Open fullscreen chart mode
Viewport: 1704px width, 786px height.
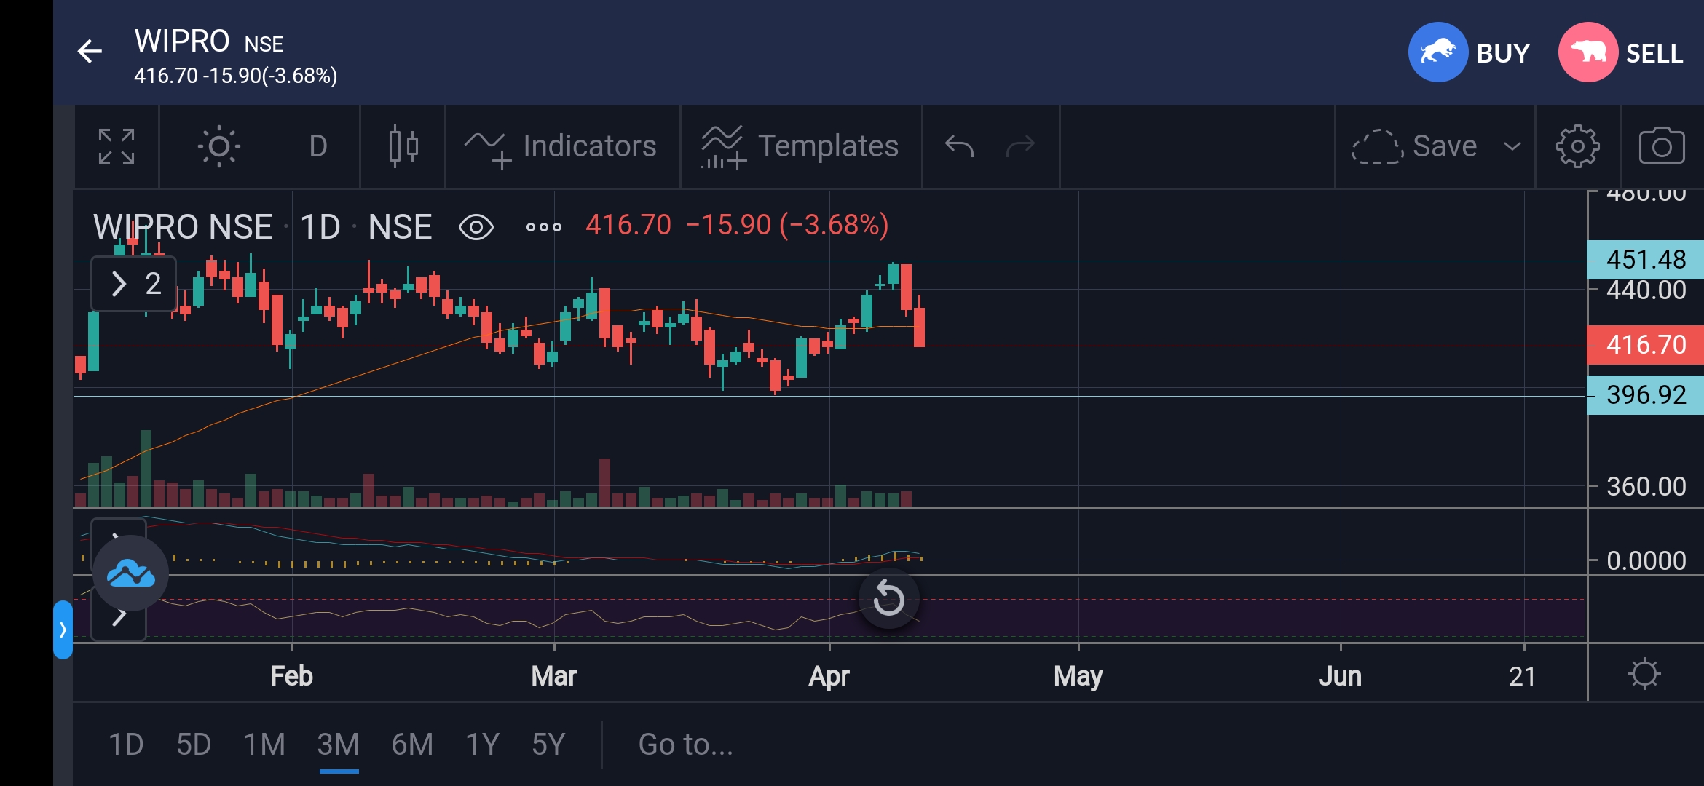click(117, 146)
